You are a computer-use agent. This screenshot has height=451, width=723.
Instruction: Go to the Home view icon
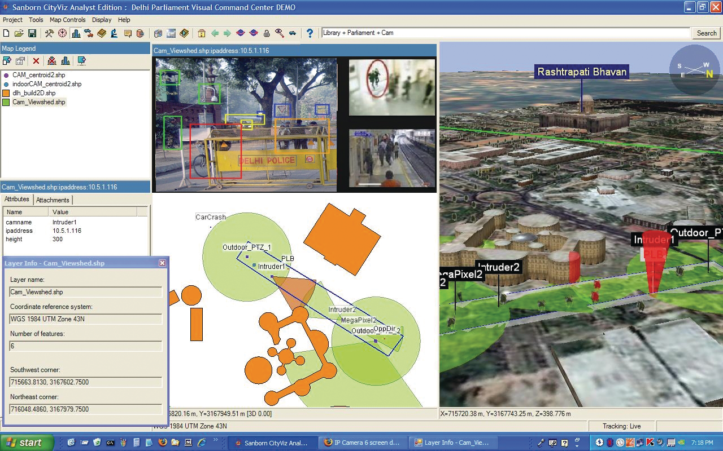pyautogui.click(x=201, y=33)
